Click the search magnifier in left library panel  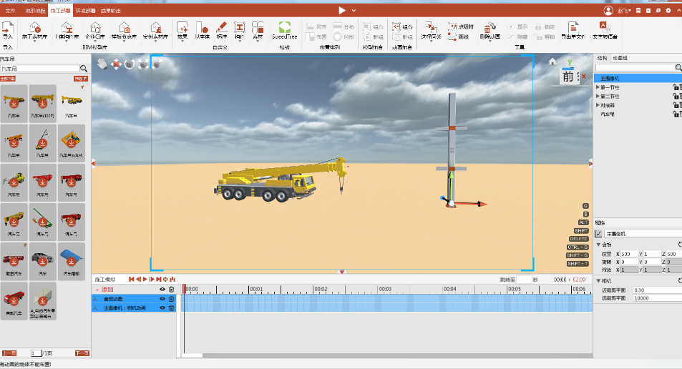84,69
